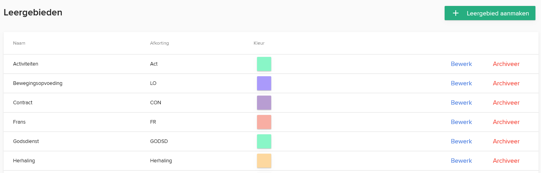Screen dimensions: 541x173
Task: Click the abbreviation GODSD
Action: [x=159, y=141]
